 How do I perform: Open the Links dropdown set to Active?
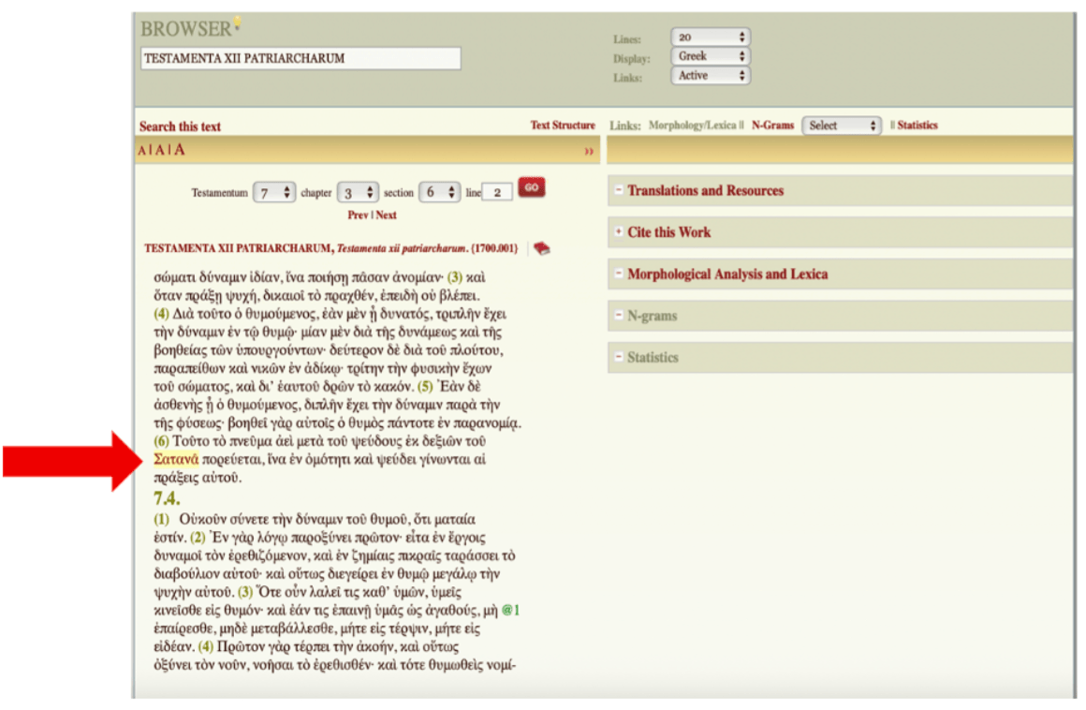click(x=710, y=76)
